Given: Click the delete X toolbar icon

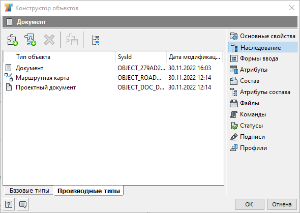Looking at the screenshot, I should (x=49, y=40).
